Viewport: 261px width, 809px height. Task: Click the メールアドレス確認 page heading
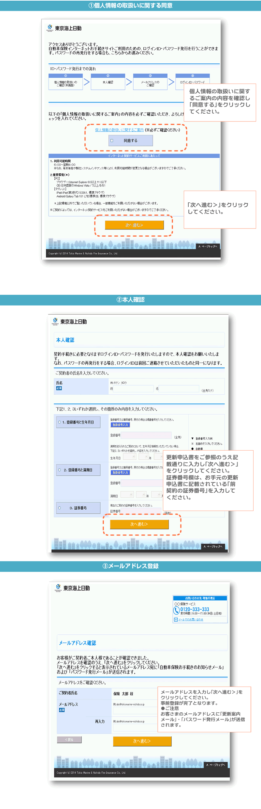tap(78, 643)
